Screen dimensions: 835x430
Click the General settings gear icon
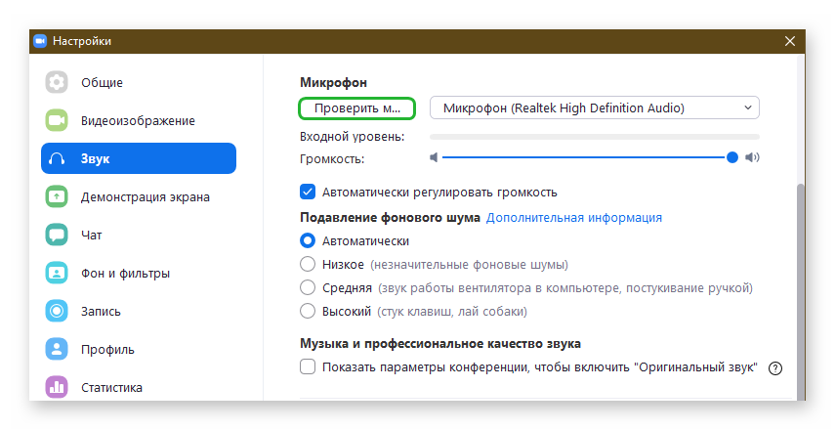[x=57, y=82]
